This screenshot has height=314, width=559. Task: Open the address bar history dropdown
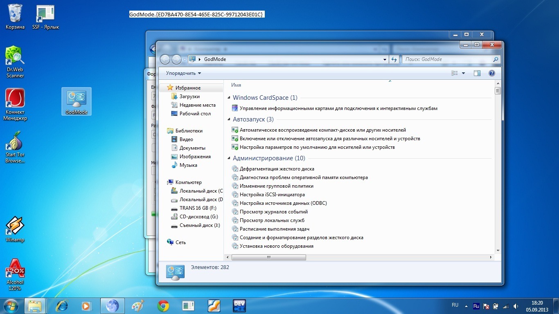click(x=385, y=59)
